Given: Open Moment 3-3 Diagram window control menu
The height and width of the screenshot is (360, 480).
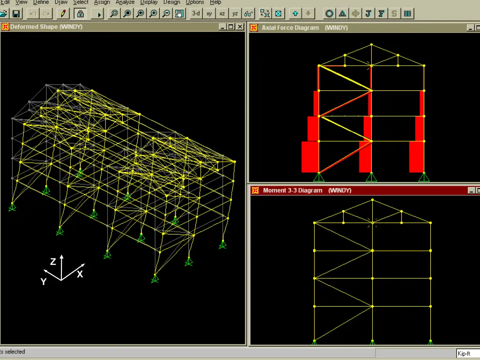Looking at the screenshot, I should (x=255, y=190).
